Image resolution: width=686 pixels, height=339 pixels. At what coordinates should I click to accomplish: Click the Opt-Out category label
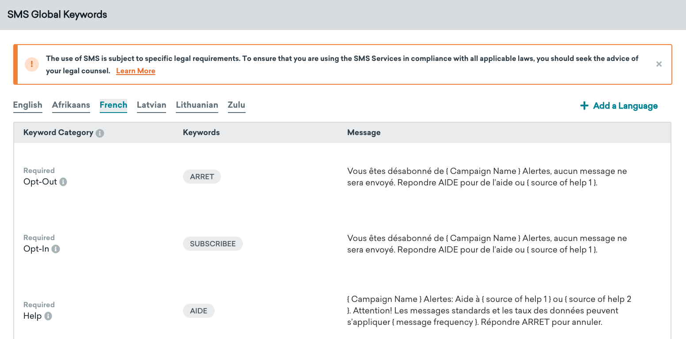point(40,181)
